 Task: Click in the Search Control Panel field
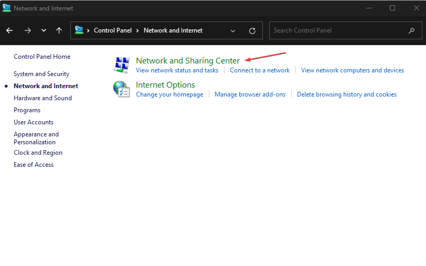click(341, 30)
